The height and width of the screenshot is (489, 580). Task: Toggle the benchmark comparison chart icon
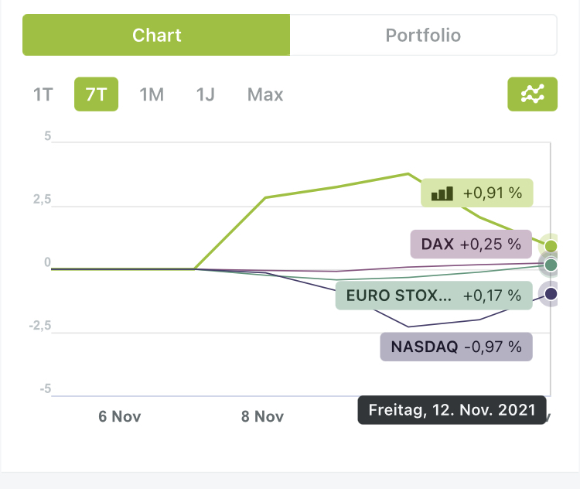[x=532, y=94]
